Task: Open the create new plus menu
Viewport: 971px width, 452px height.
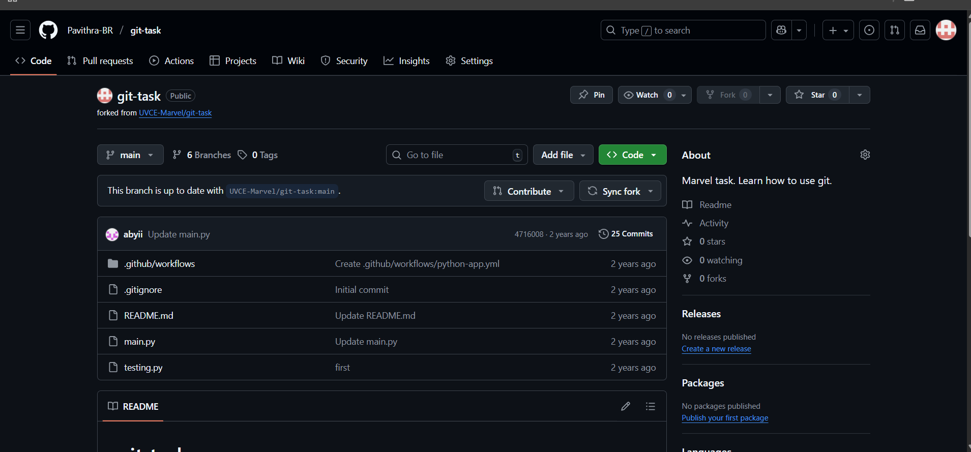Action: [x=838, y=31]
